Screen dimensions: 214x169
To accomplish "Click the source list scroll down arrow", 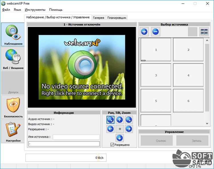I will [x=207, y=123].
